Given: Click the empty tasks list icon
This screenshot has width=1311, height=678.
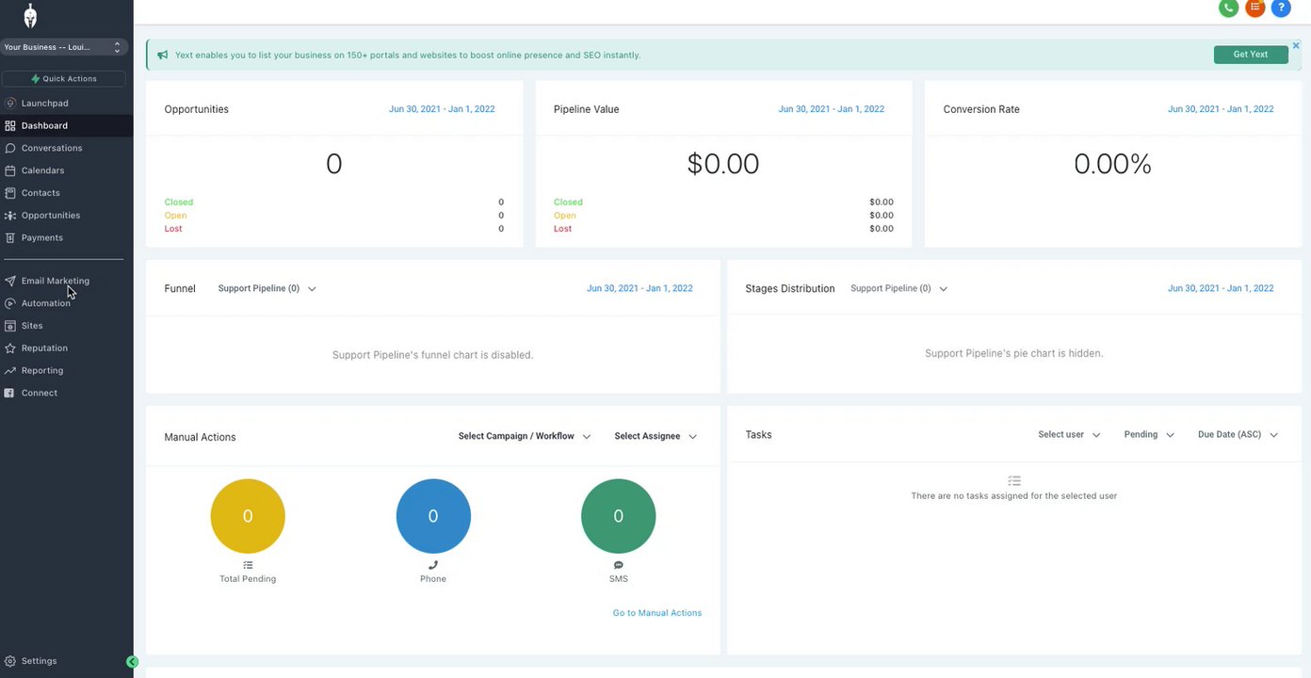Looking at the screenshot, I should 1014,480.
